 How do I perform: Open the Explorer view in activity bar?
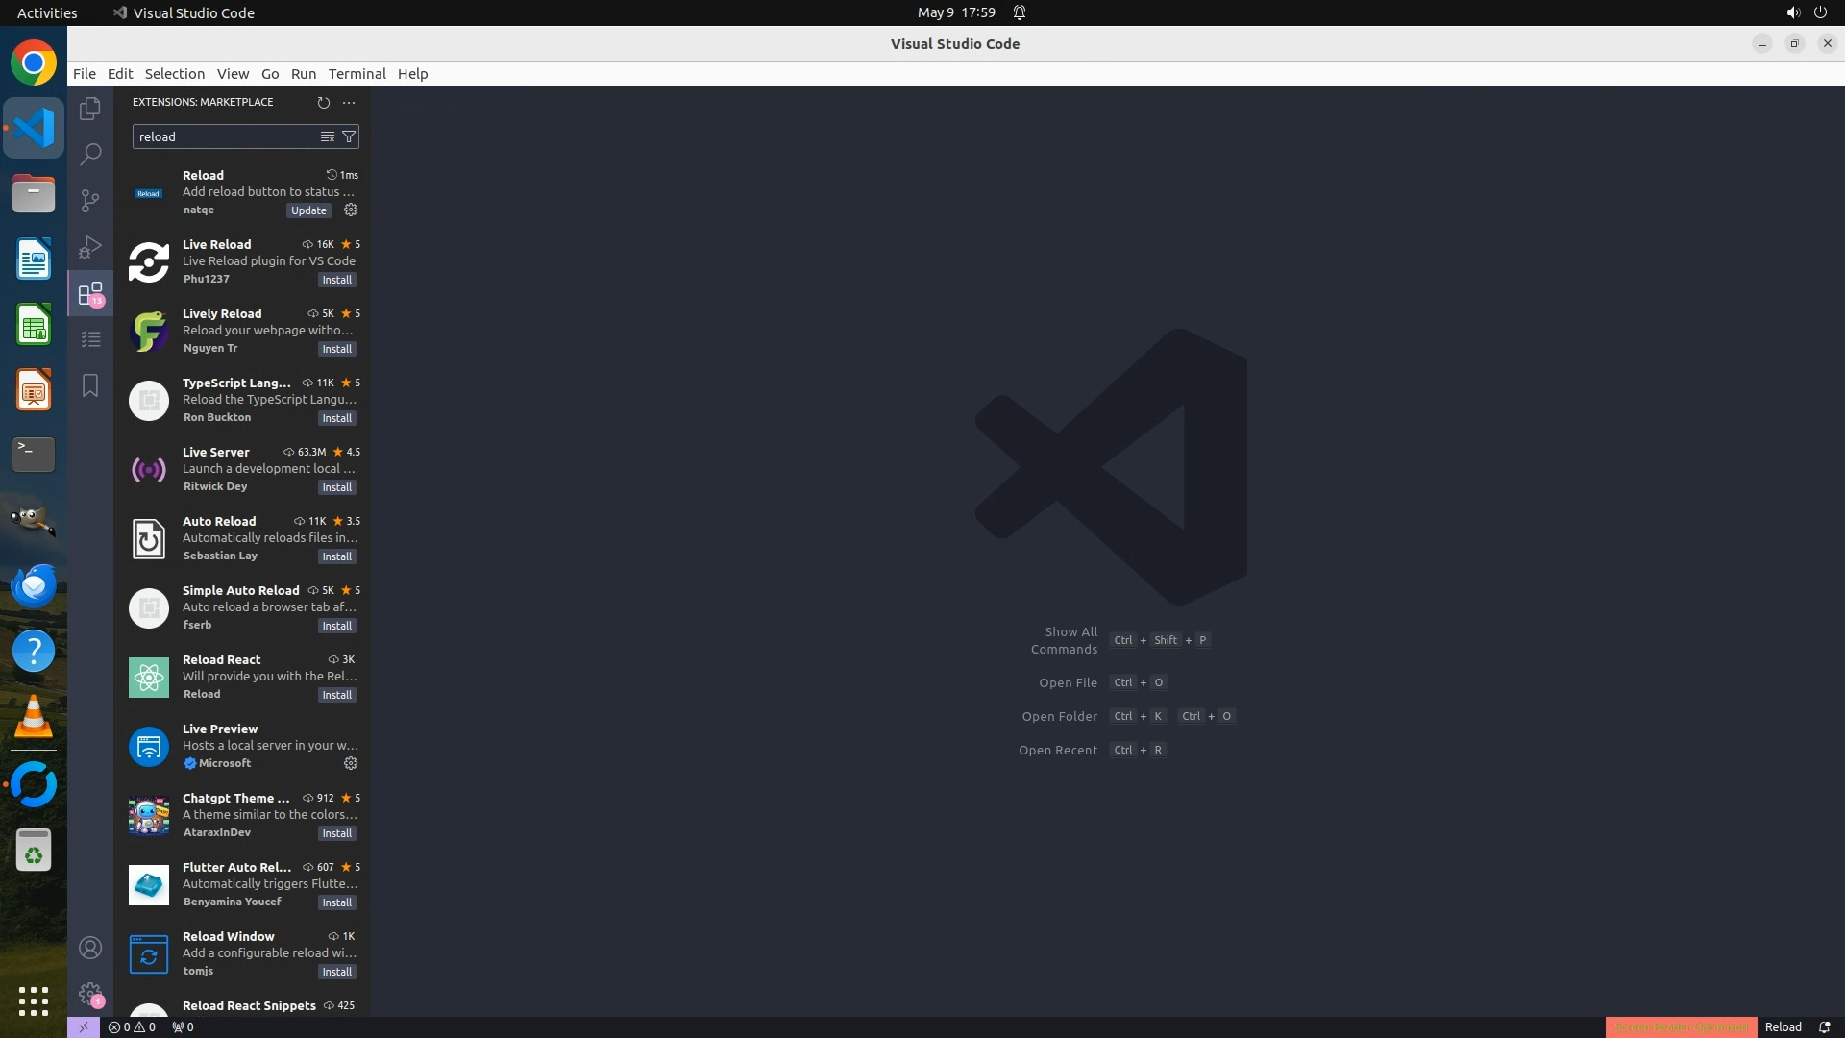click(x=90, y=109)
